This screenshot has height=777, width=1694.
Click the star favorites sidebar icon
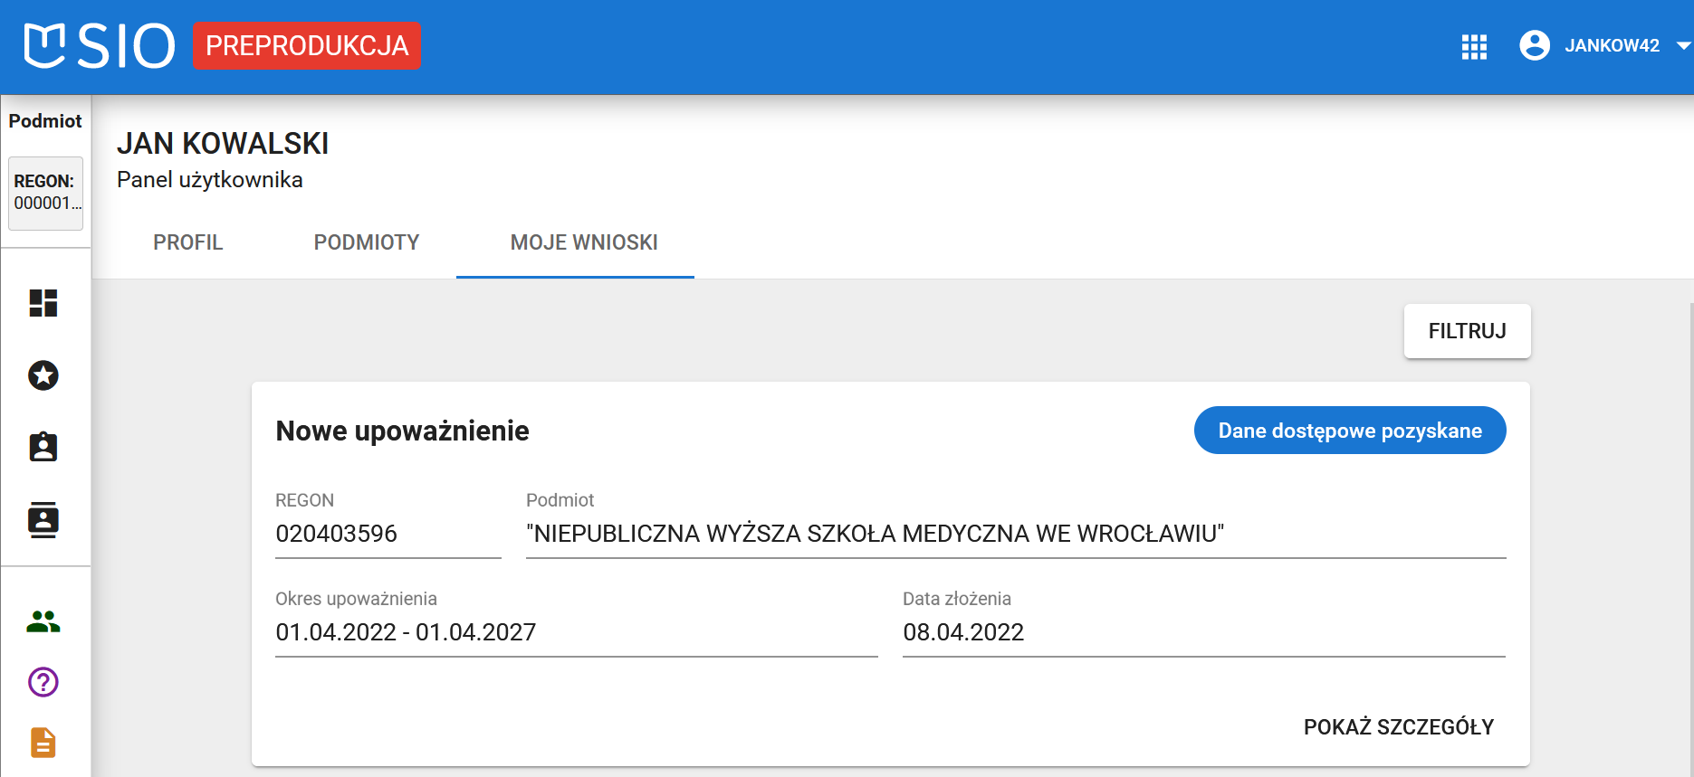(43, 375)
